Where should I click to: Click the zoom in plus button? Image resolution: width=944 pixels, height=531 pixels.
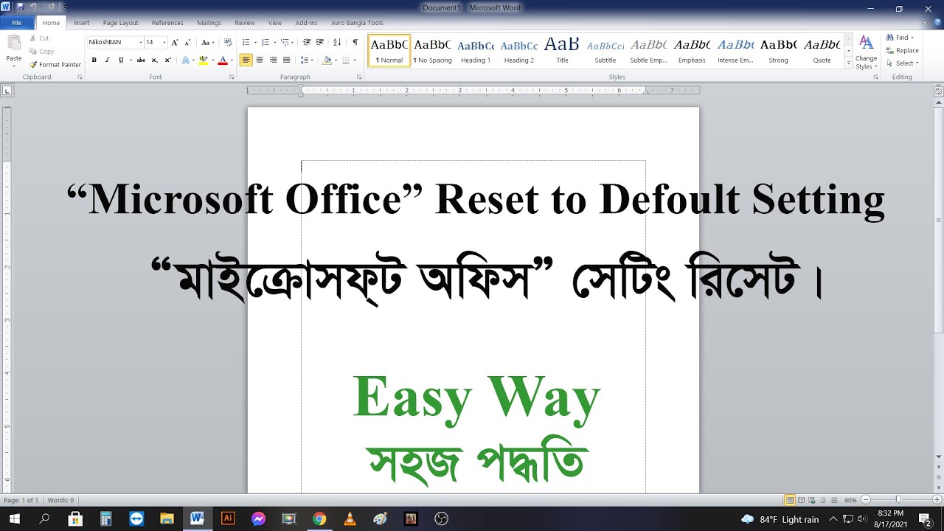pyautogui.click(x=937, y=500)
